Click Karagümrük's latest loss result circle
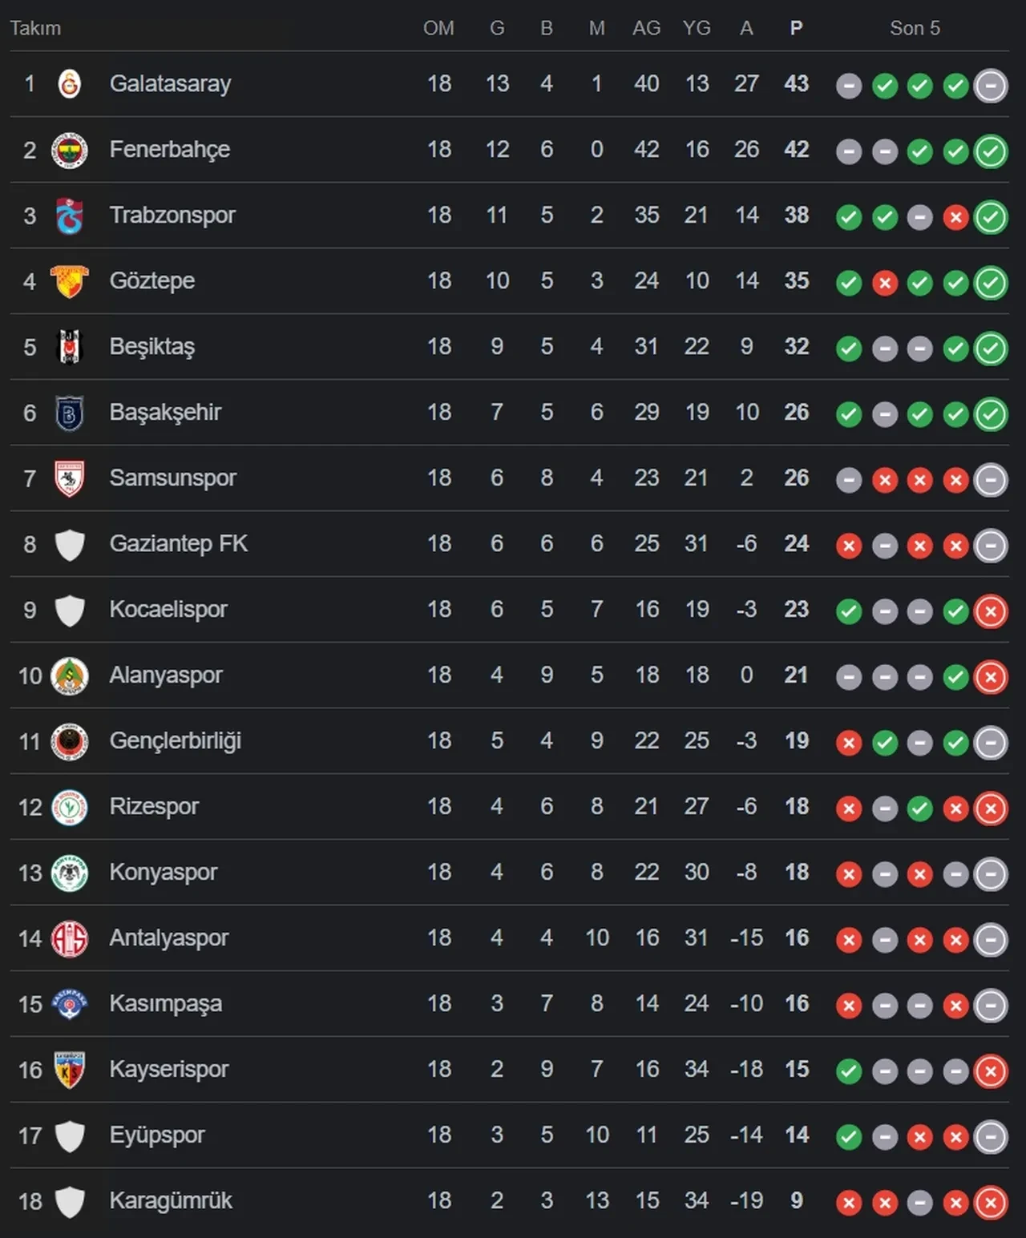1026x1238 pixels. (991, 1202)
